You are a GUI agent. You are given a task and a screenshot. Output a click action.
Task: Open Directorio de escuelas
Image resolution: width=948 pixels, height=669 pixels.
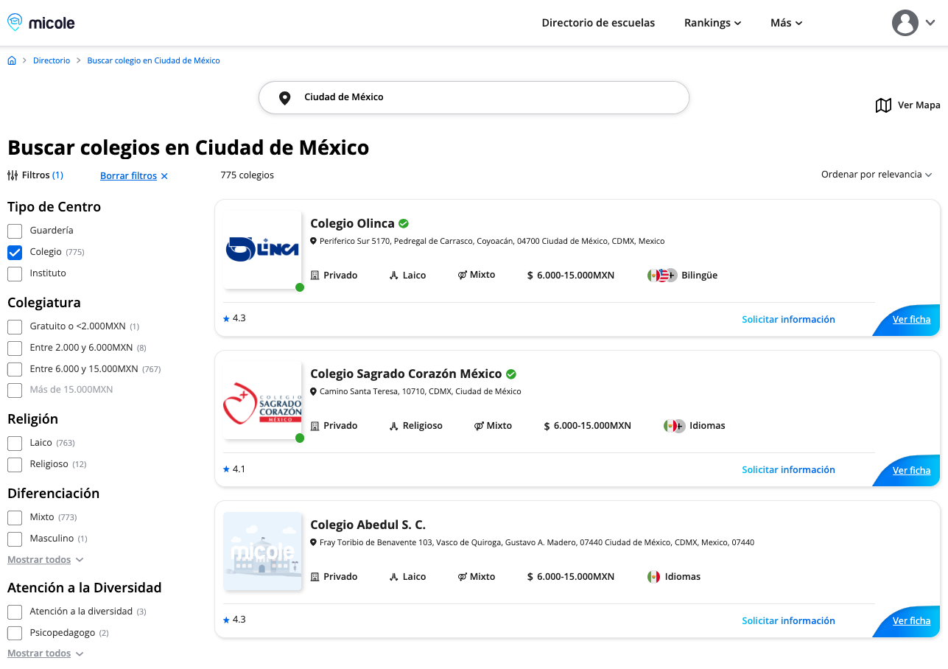click(x=598, y=23)
